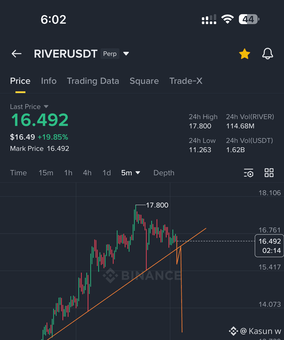Viewport: 284px width, 340px height.
Task: Select the Time chart view
Action: coord(19,173)
